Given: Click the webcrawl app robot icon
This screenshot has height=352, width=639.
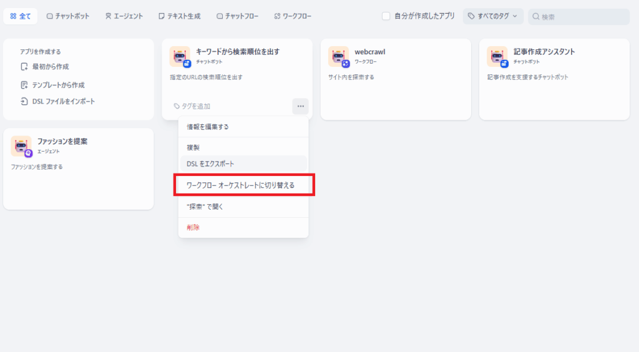Looking at the screenshot, I should pos(339,56).
